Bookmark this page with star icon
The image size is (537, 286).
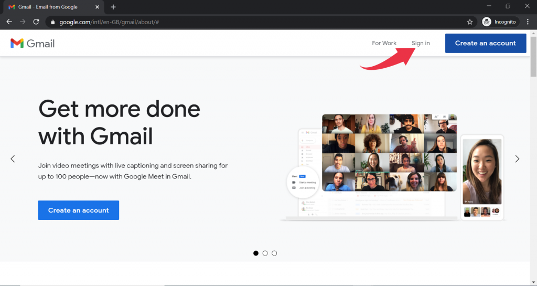pos(470,22)
